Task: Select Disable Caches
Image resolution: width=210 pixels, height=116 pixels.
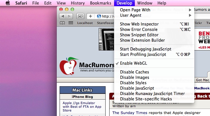Action: click(154, 72)
